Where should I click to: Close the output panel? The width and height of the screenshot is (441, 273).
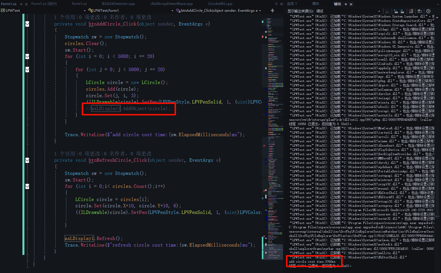351,4
